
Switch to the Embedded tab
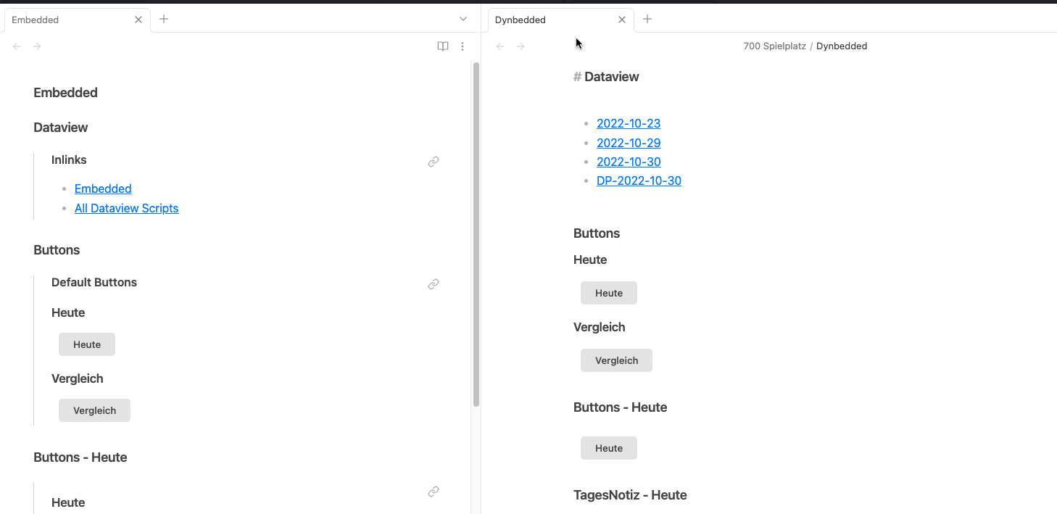tap(65, 20)
